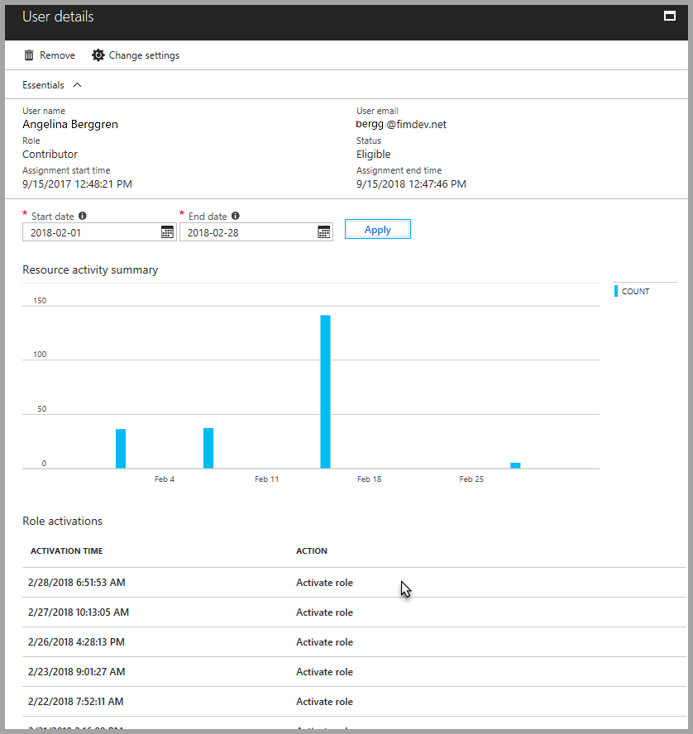Click the small bar after Feb 25
693x734 pixels.
point(515,465)
